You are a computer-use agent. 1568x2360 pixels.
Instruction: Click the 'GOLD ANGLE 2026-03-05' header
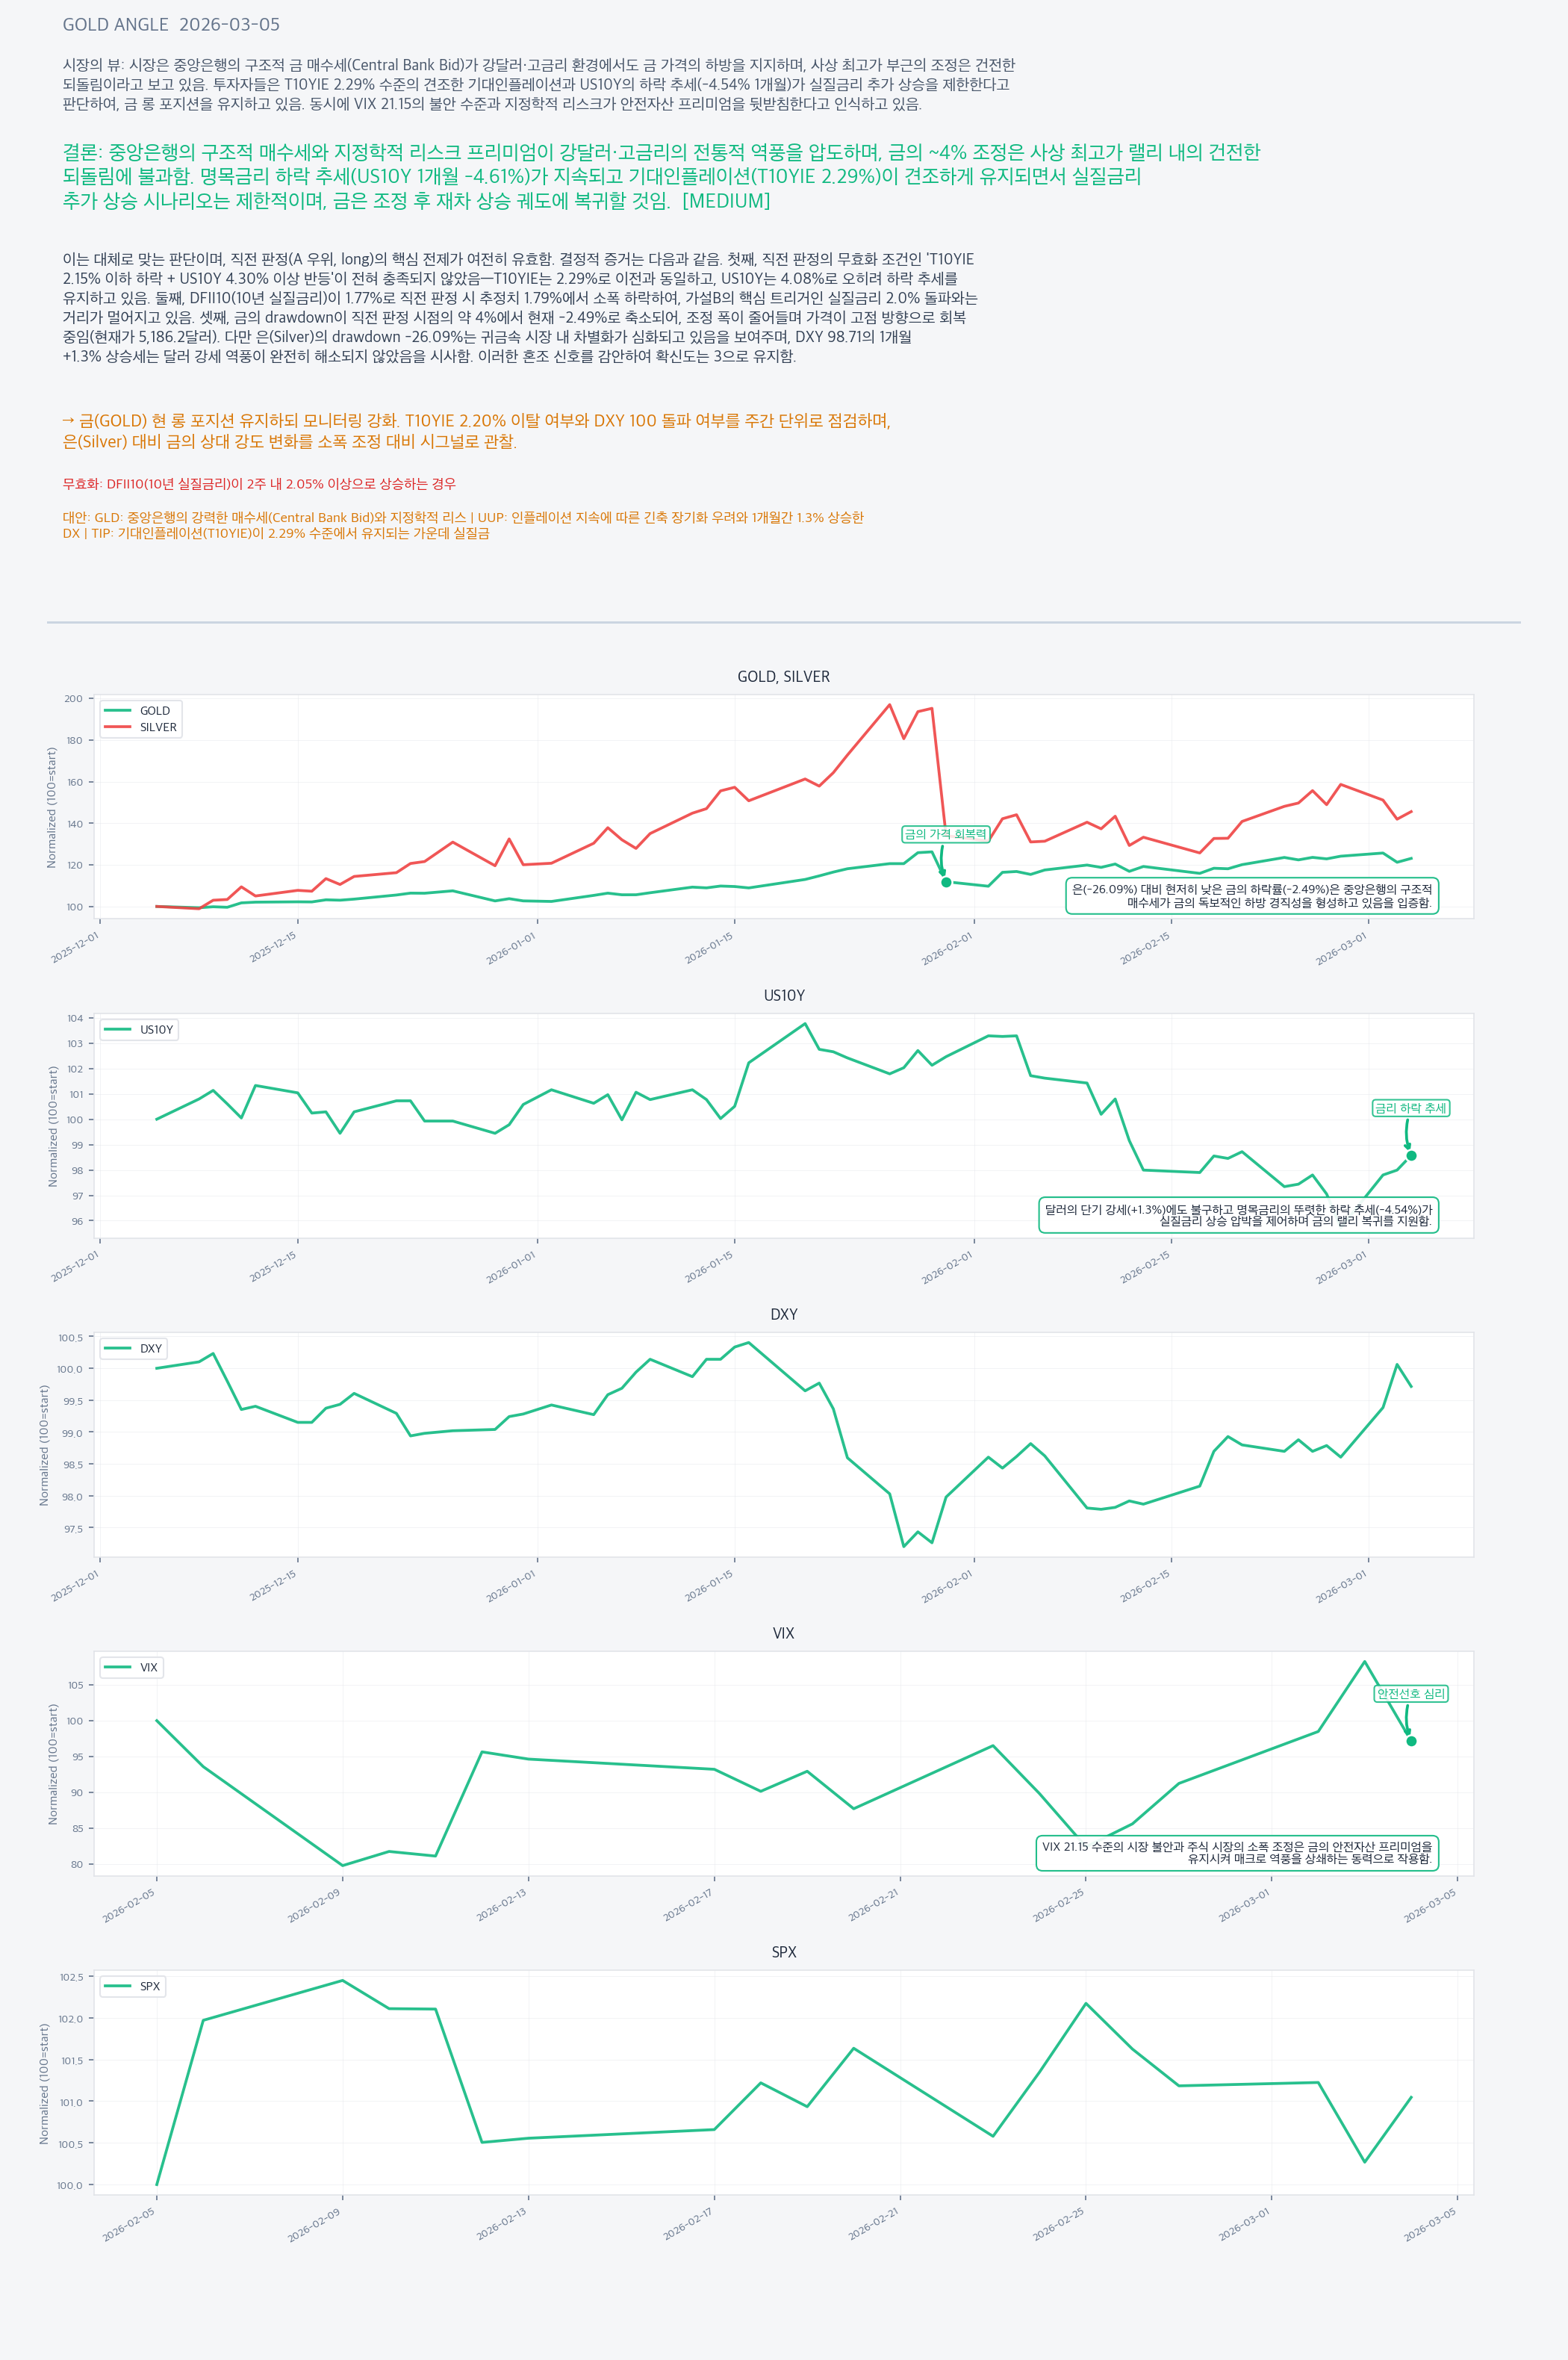point(171,25)
